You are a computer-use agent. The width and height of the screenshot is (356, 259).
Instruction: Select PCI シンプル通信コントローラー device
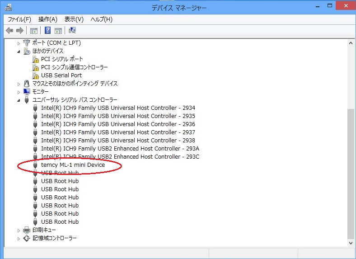click(75, 67)
